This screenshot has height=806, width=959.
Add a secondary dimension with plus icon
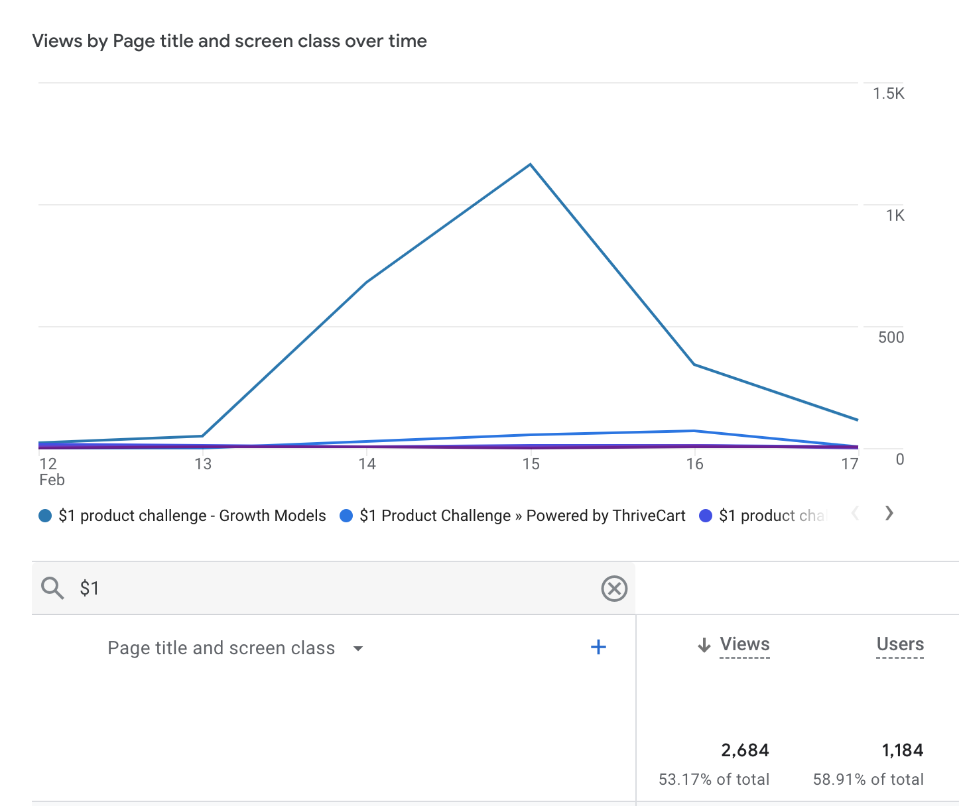click(x=598, y=648)
